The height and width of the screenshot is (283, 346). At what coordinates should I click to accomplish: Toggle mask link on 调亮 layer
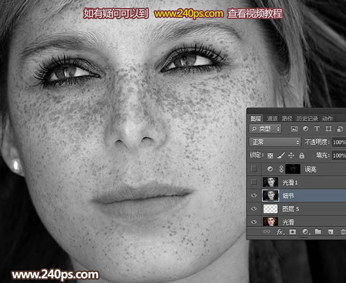pos(281,169)
